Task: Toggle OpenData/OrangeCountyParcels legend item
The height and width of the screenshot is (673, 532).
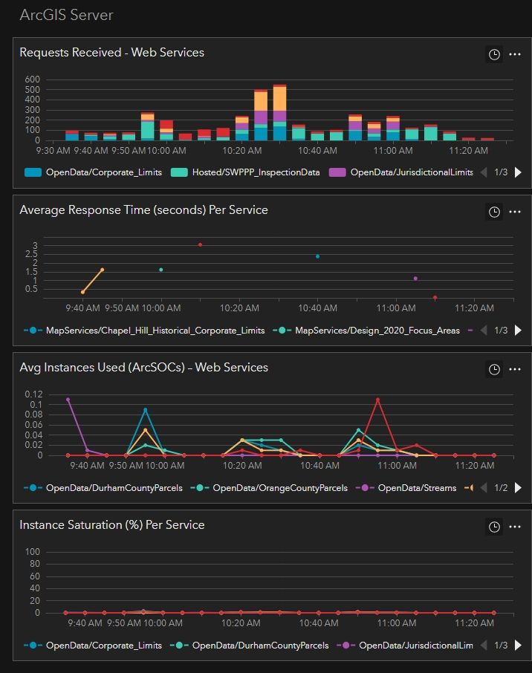Action: 269,488
